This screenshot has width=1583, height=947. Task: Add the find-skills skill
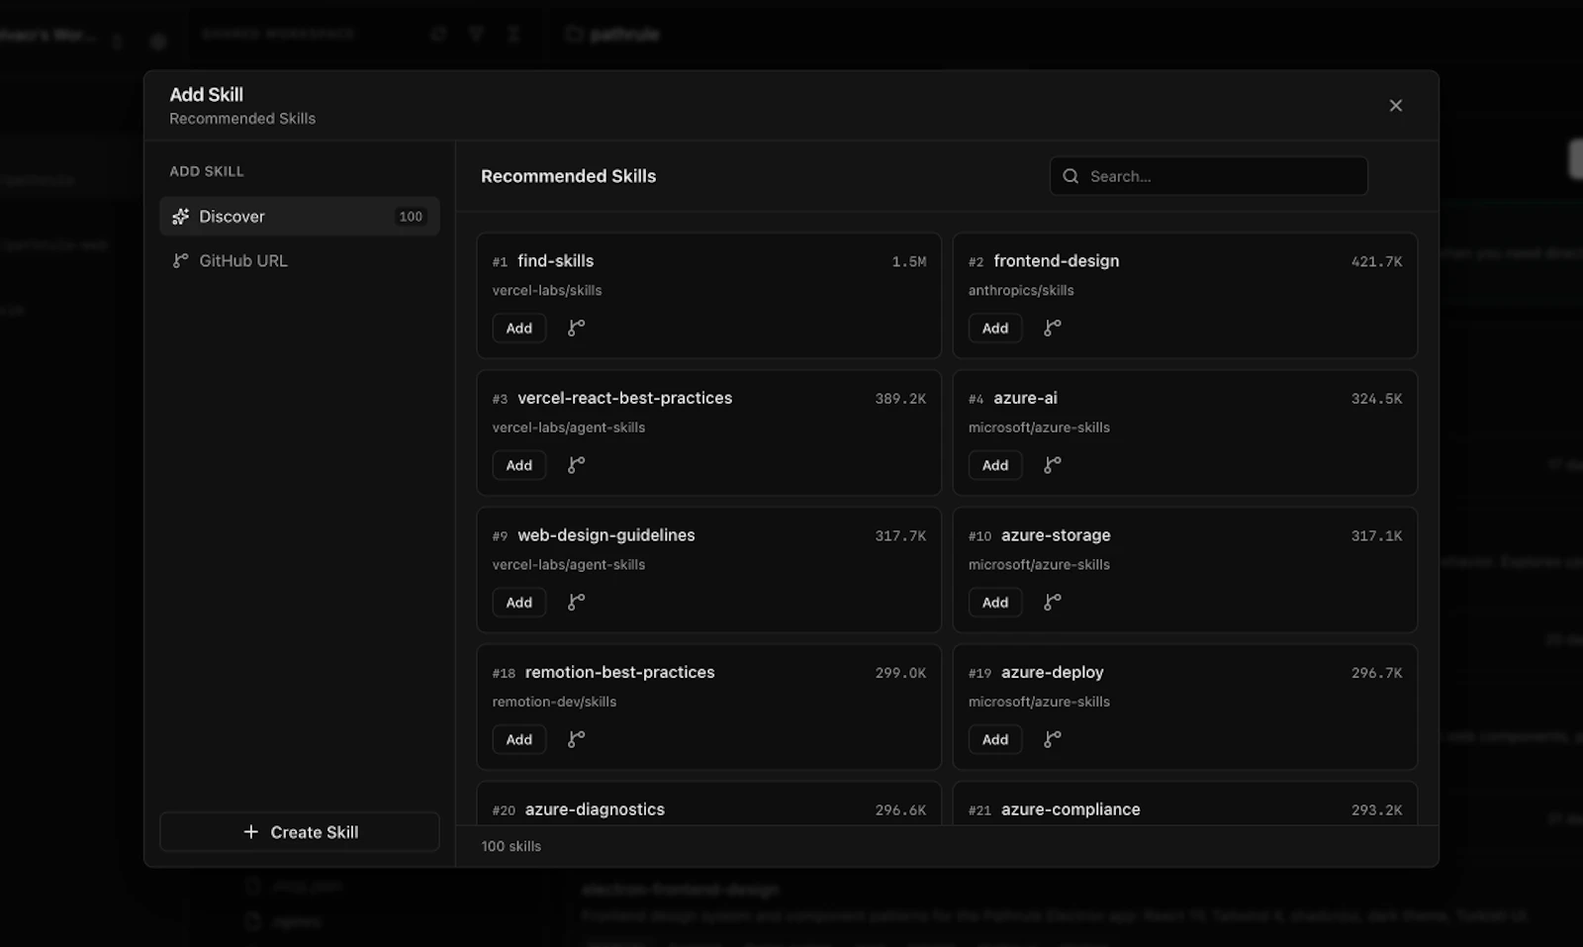click(519, 328)
